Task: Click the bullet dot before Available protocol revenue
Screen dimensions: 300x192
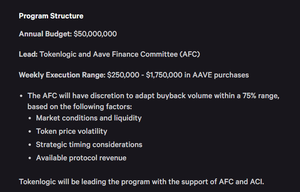Action: tap(31, 158)
